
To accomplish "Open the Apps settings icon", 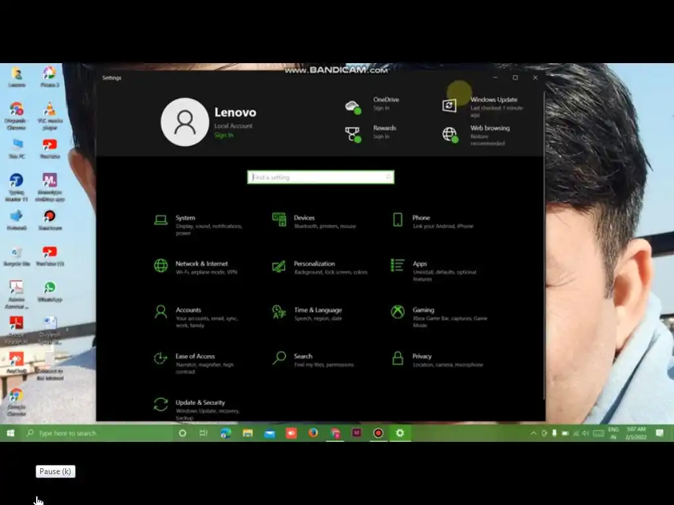I will click(x=397, y=265).
